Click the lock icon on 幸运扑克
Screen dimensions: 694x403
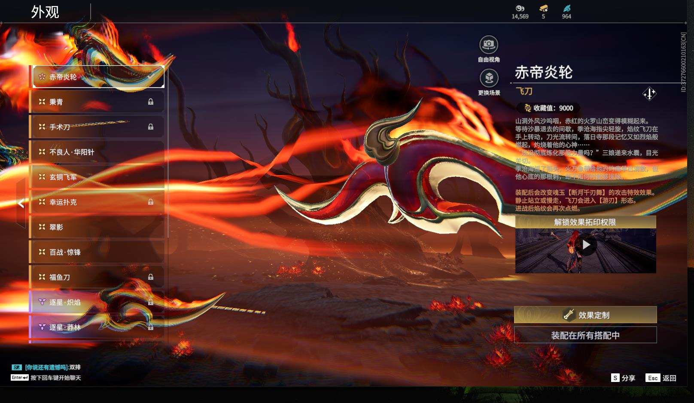(151, 202)
